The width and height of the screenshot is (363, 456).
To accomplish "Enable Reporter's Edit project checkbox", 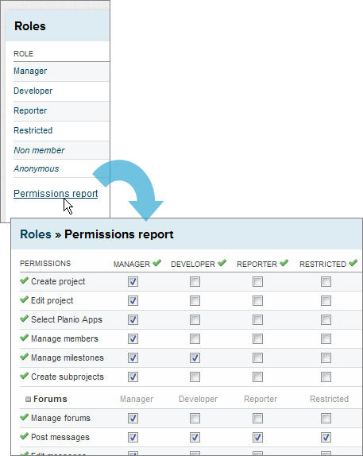I will pyautogui.click(x=257, y=301).
